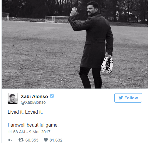Open the Xabi Alonso display name link

(x=34, y=96)
